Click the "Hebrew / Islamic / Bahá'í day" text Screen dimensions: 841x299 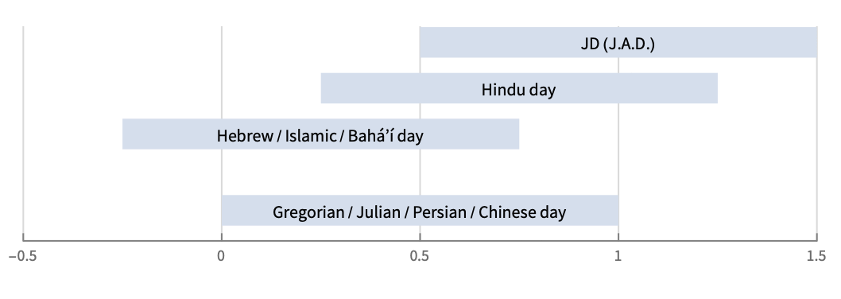coord(320,135)
